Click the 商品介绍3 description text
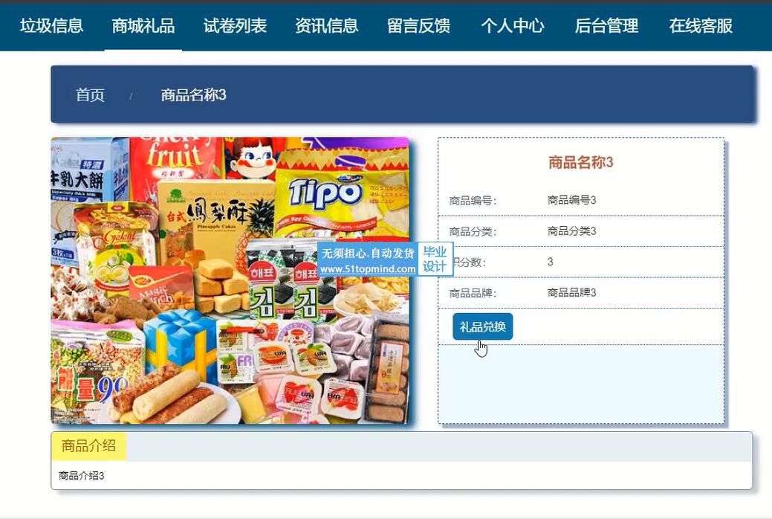The width and height of the screenshot is (772, 519). click(x=81, y=476)
